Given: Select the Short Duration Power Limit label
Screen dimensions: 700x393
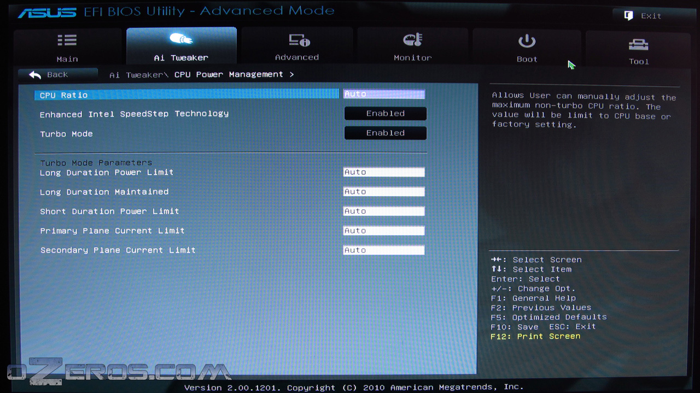Looking at the screenshot, I should tap(109, 212).
